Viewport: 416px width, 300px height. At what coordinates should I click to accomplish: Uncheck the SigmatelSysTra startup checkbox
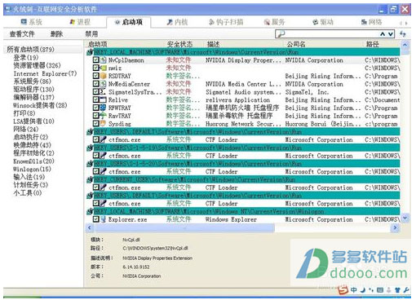click(x=96, y=91)
